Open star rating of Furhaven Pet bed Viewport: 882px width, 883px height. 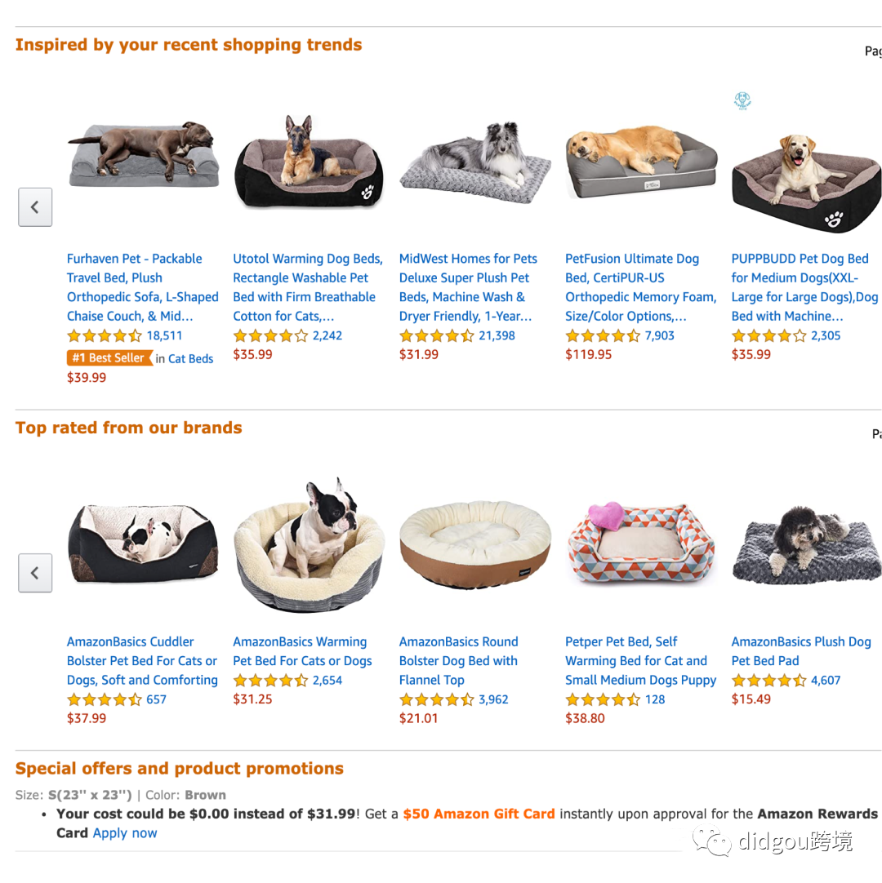coord(105,336)
